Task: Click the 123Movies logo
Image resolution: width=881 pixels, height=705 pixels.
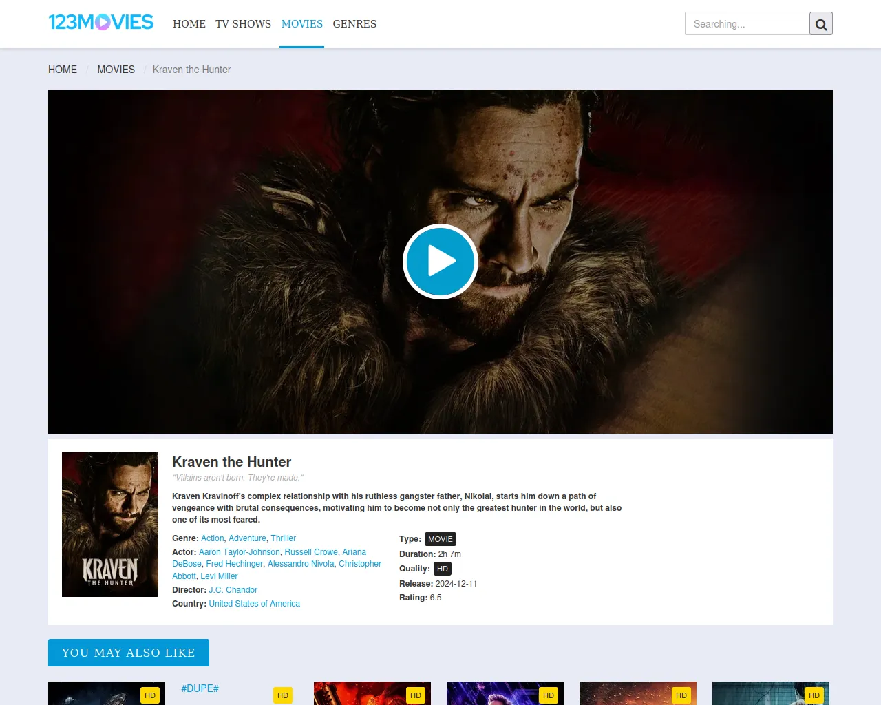Action: [x=101, y=22]
